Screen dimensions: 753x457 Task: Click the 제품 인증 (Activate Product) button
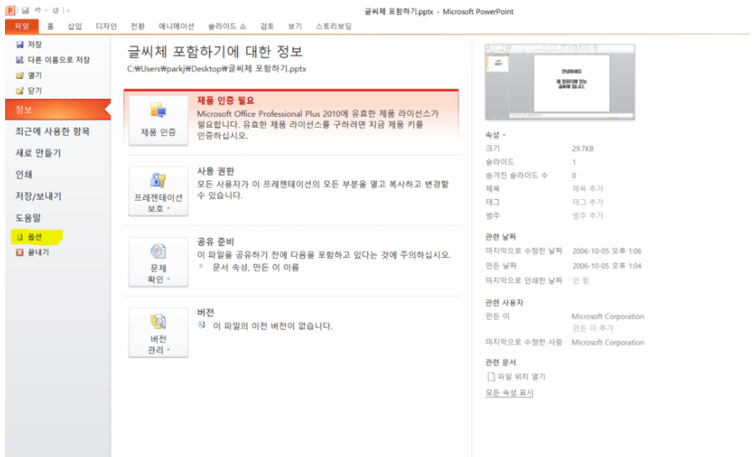(x=158, y=120)
